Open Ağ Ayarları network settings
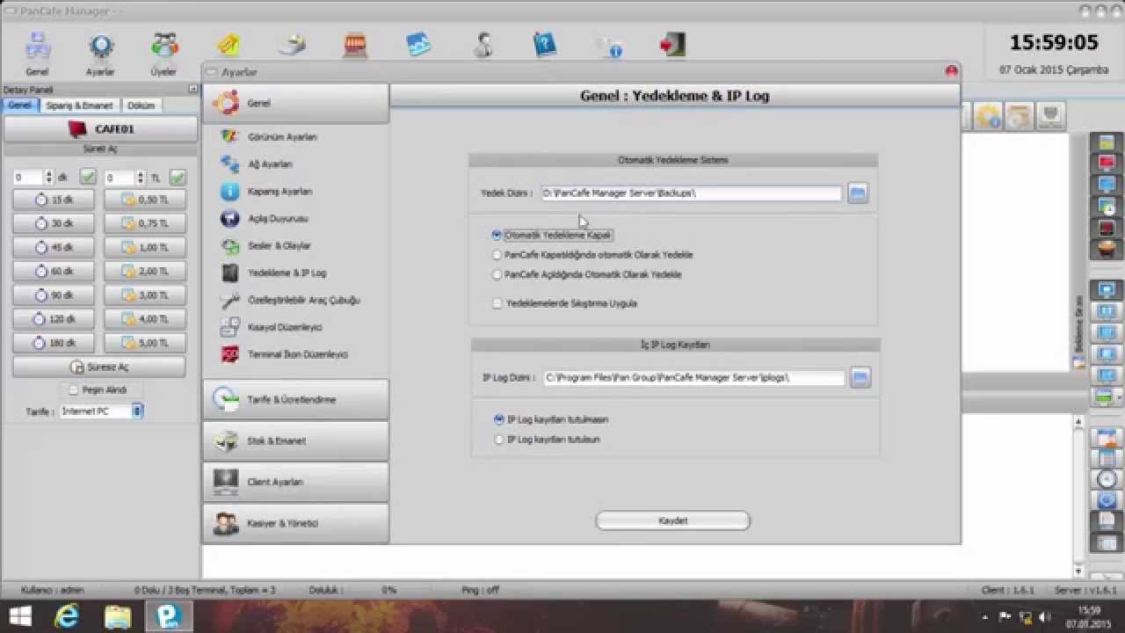Image resolution: width=1125 pixels, height=633 pixels. (269, 164)
